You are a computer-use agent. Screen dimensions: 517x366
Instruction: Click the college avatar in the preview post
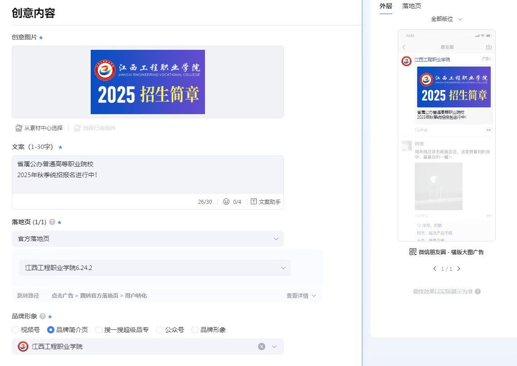[x=406, y=61]
